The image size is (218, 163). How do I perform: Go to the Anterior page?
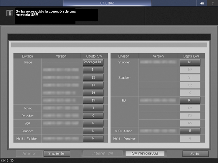coord(29,154)
